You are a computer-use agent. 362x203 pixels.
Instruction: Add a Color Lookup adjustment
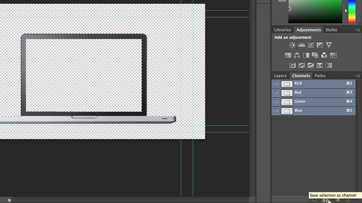point(333,55)
